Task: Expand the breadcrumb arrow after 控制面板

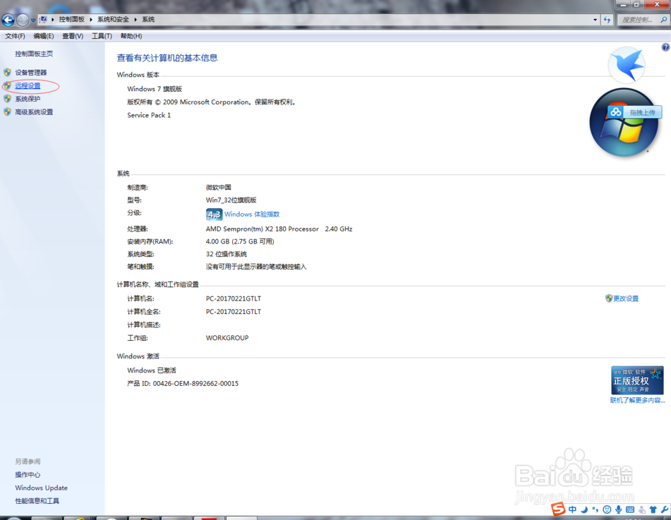Action: coord(91,19)
